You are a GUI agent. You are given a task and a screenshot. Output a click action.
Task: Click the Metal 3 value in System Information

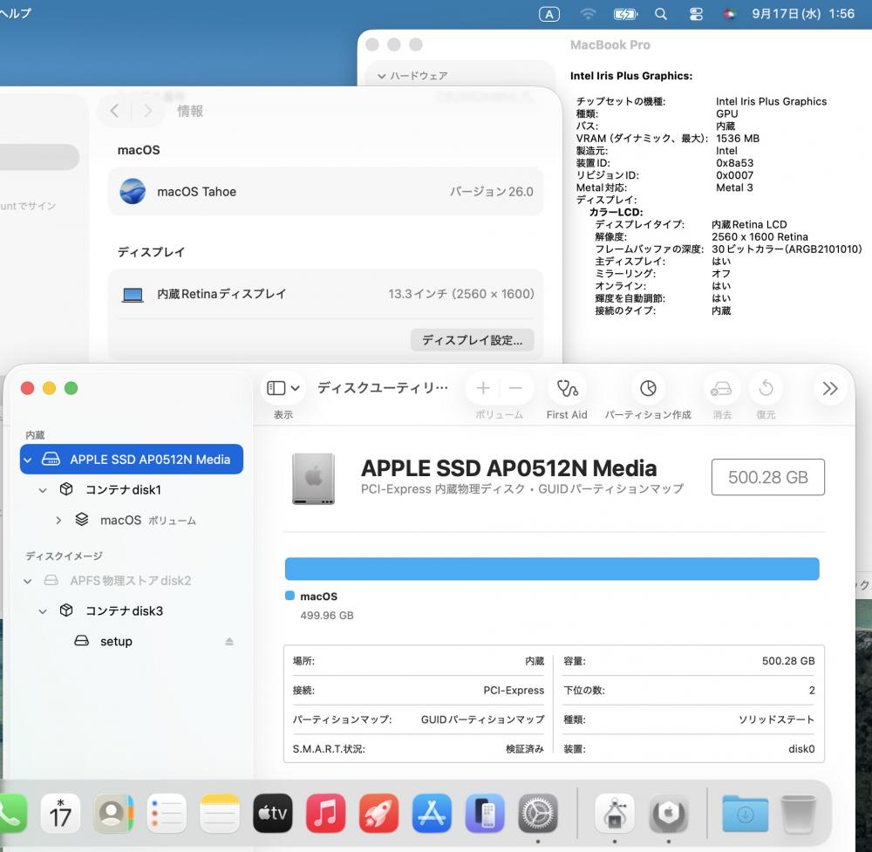click(734, 188)
